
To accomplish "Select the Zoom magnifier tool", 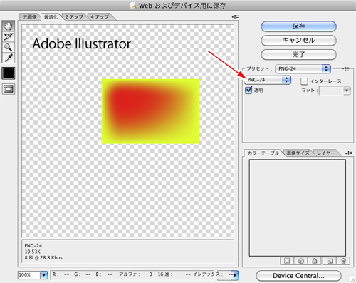I will click(9, 47).
